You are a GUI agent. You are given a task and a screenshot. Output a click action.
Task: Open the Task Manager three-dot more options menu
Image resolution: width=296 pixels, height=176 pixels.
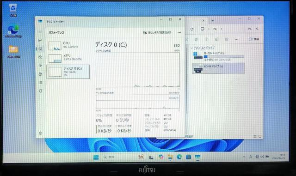pyautogui.click(x=179, y=32)
